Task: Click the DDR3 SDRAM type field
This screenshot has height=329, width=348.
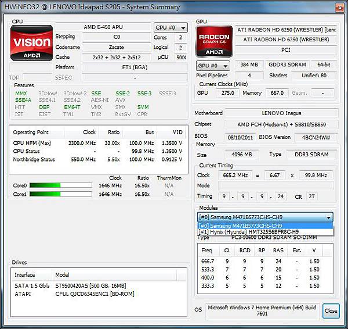Action: pyautogui.click(x=311, y=155)
